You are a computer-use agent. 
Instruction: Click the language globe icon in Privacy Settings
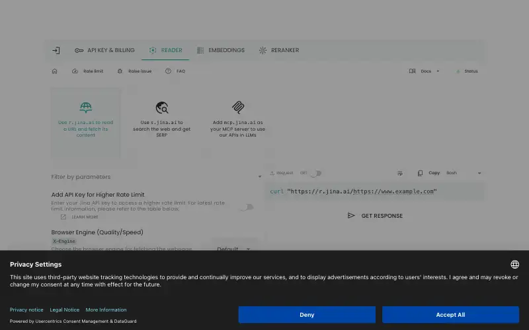[514, 265]
